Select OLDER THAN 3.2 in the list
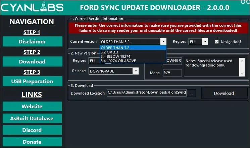Viewport: 250px width, 148px height. tap(133, 48)
